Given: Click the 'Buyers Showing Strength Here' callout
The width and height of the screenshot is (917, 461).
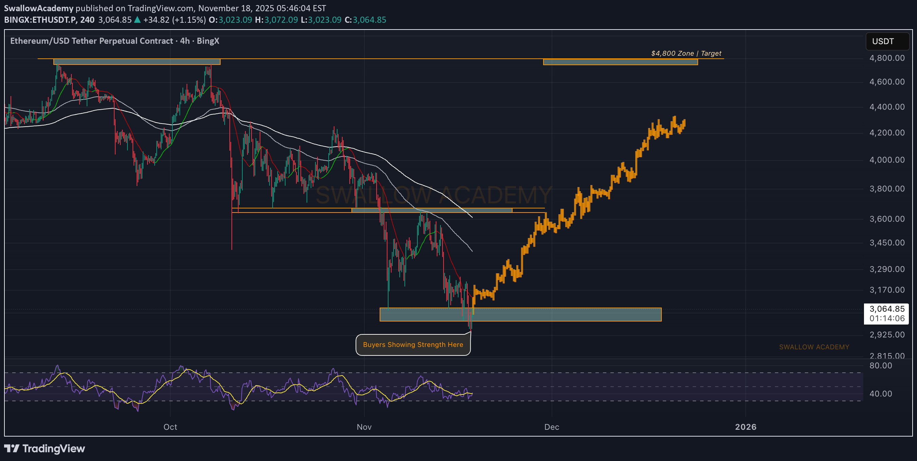Looking at the screenshot, I should pyautogui.click(x=413, y=345).
